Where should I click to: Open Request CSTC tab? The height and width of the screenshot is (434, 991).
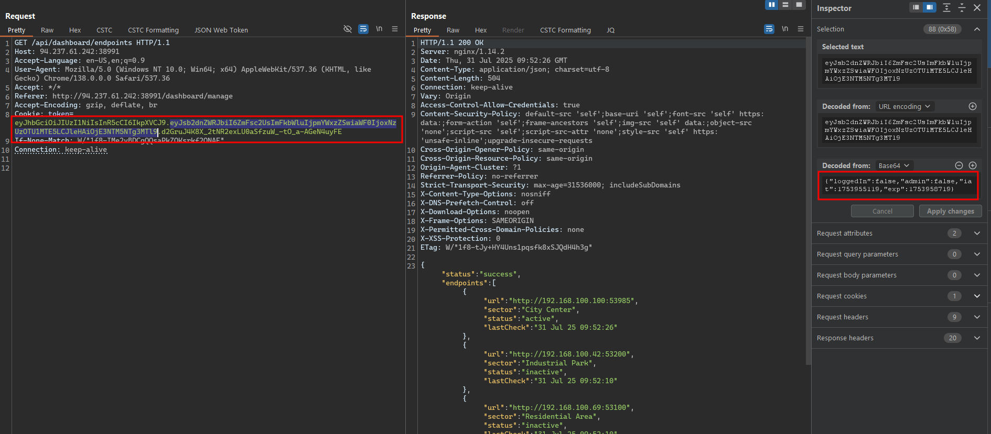point(104,30)
